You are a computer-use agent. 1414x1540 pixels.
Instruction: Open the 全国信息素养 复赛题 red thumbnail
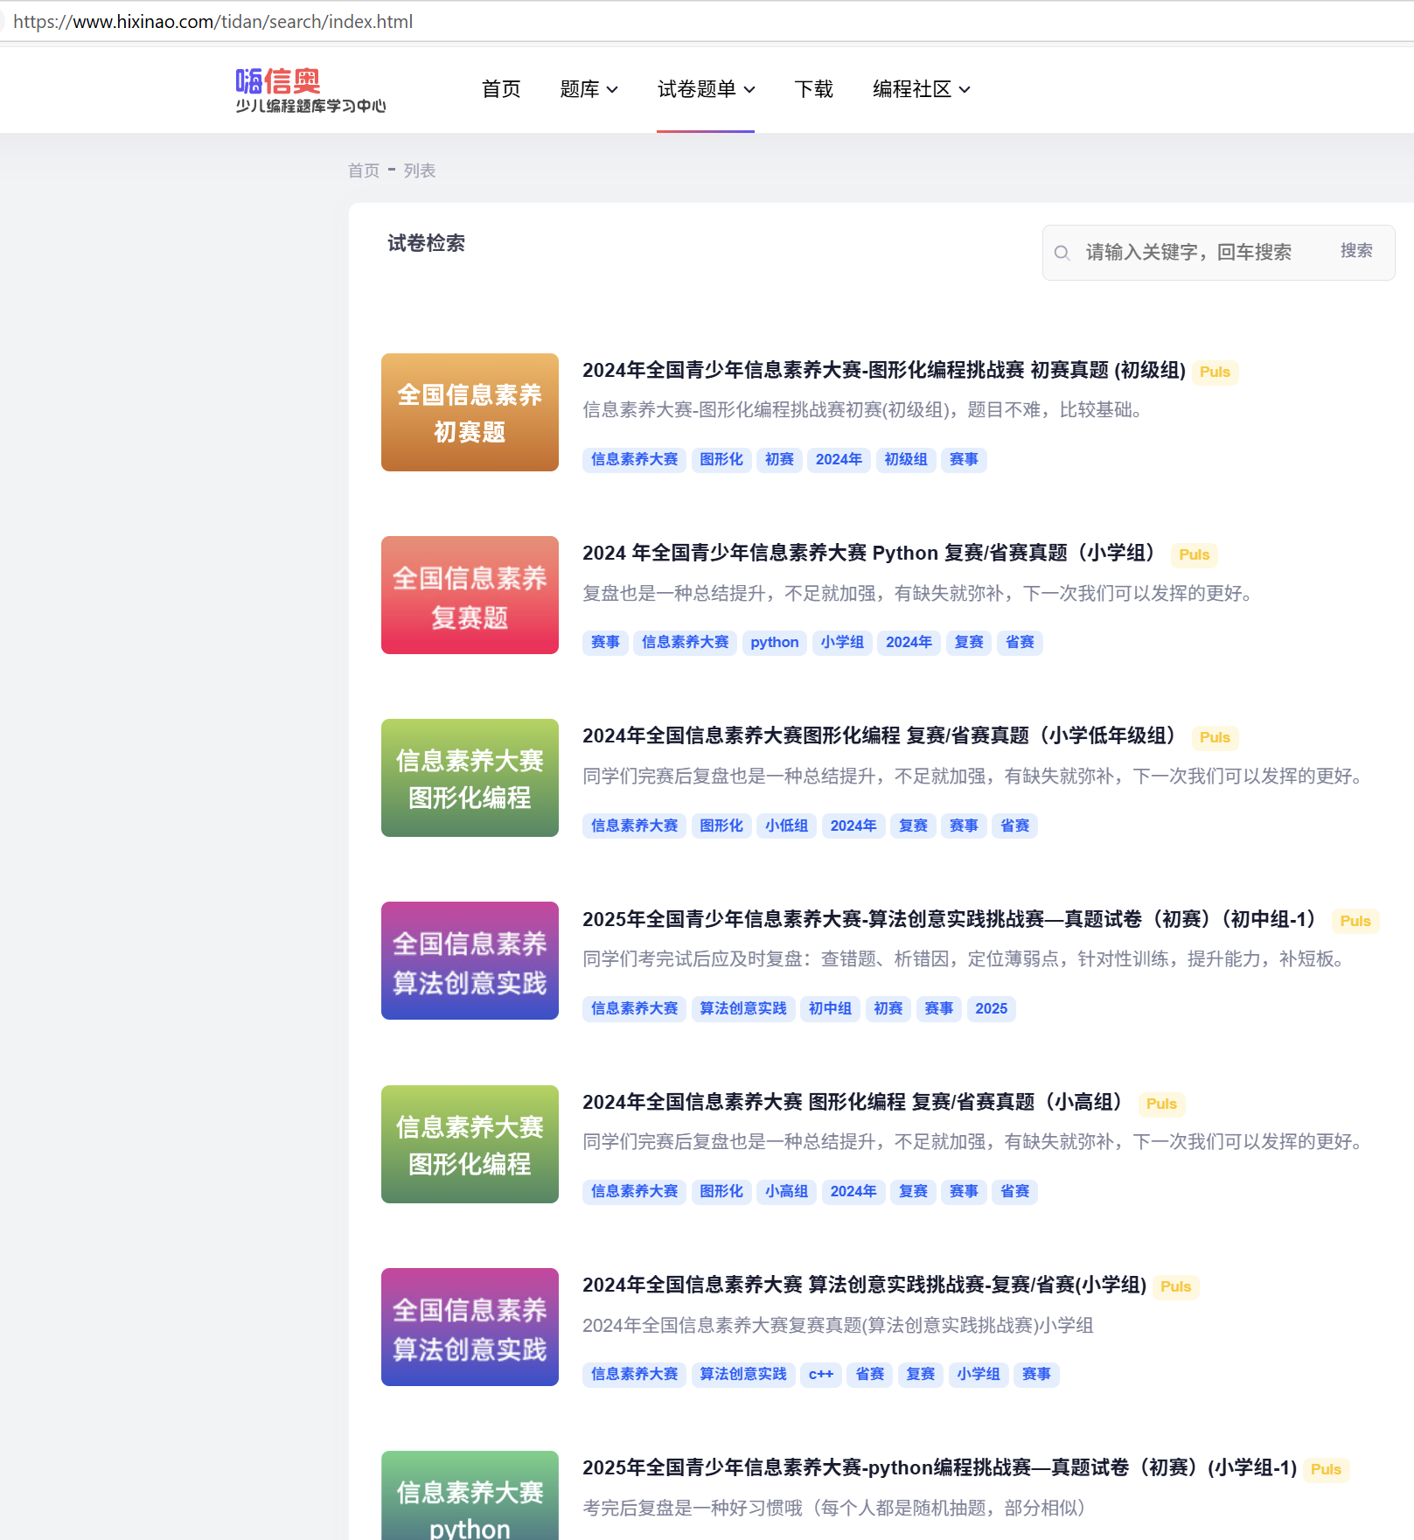point(470,596)
